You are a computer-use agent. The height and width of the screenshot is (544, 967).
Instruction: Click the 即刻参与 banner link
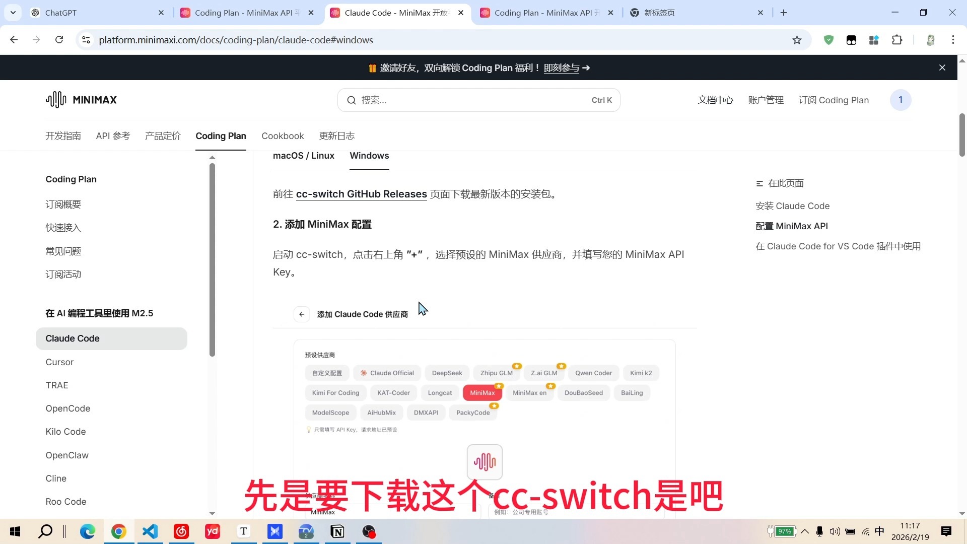[x=561, y=68]
